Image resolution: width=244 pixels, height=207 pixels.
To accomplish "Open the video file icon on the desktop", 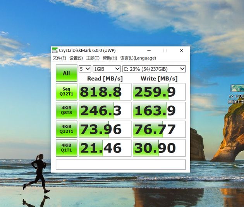I will (236, 89).
